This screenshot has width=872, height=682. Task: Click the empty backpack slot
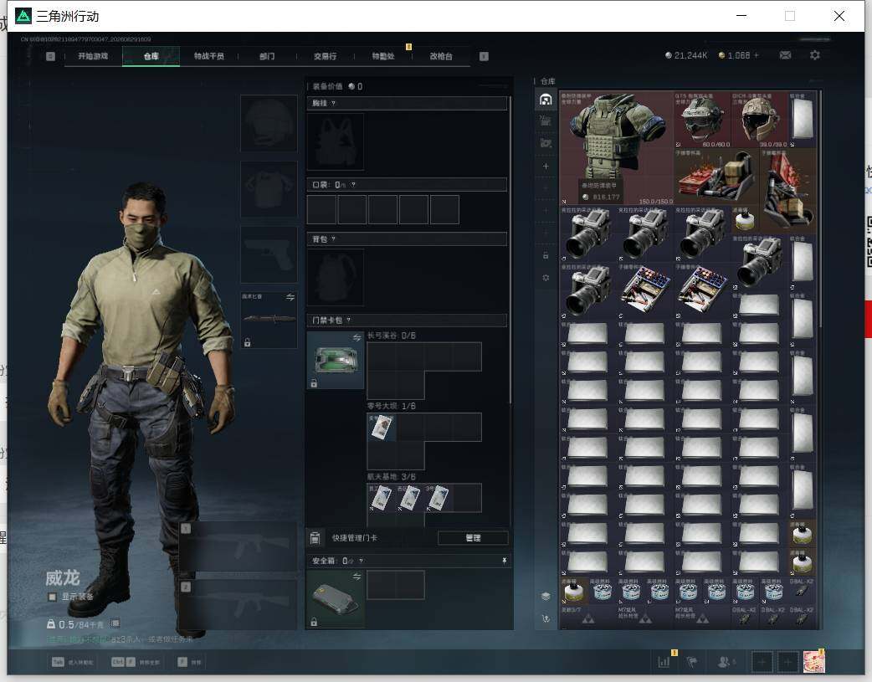click(x=336, y=277)
